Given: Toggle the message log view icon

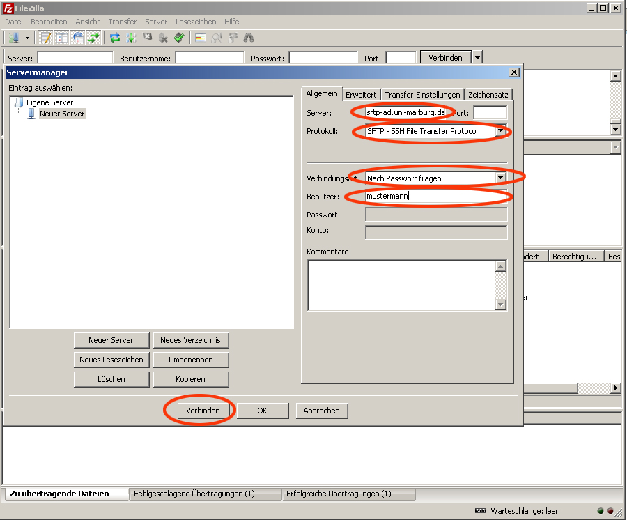Looking at the screenshot, I should click(x=46, y=38).
